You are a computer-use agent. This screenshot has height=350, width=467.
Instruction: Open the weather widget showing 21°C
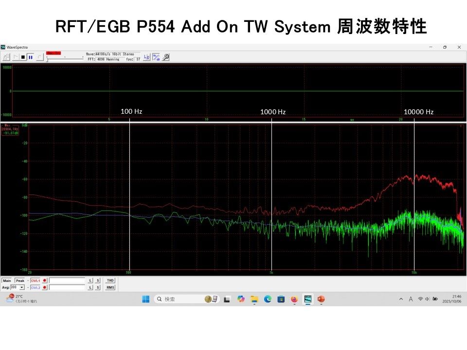coord(21,299)
